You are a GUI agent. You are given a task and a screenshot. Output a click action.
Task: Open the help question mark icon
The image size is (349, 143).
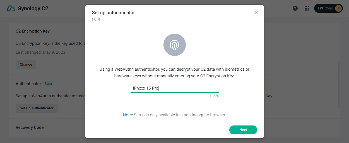click(x=295, y=8)
